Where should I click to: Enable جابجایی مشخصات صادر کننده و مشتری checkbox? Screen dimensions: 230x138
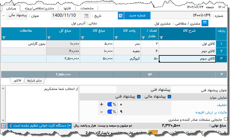[x=226, y=119]
